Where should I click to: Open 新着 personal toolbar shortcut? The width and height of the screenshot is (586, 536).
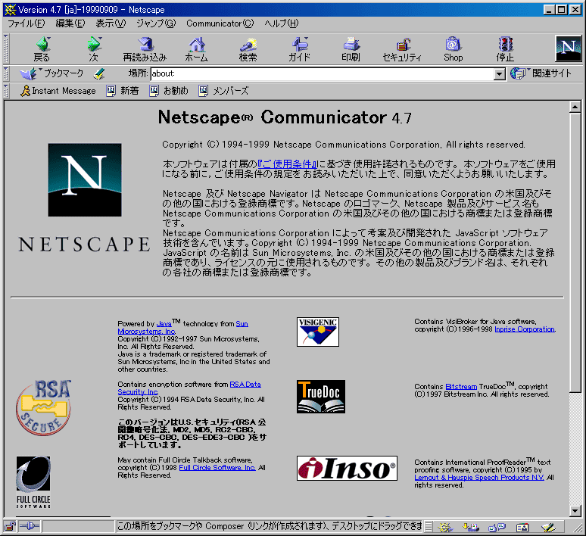123,91
